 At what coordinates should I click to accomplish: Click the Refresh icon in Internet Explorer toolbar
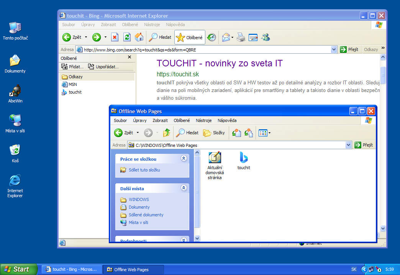pos(127,37)
